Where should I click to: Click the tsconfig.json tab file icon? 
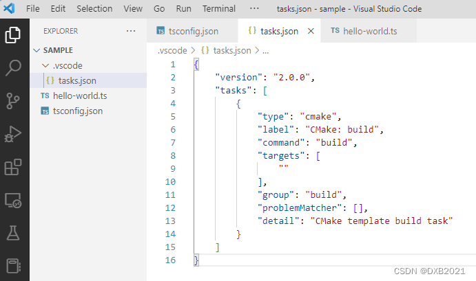point(161,31)
